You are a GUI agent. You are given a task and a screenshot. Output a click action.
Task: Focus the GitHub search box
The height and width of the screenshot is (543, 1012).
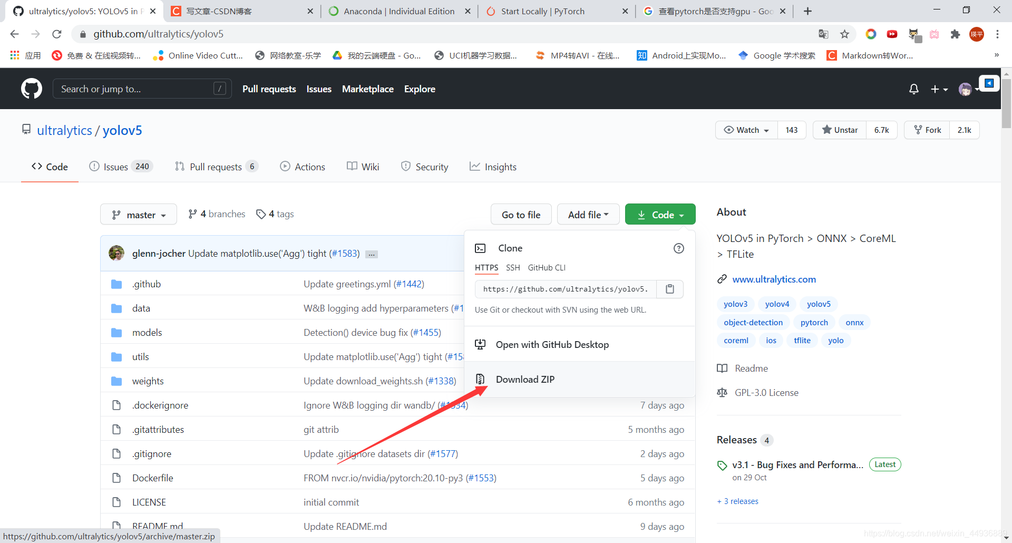pos(142,89)
